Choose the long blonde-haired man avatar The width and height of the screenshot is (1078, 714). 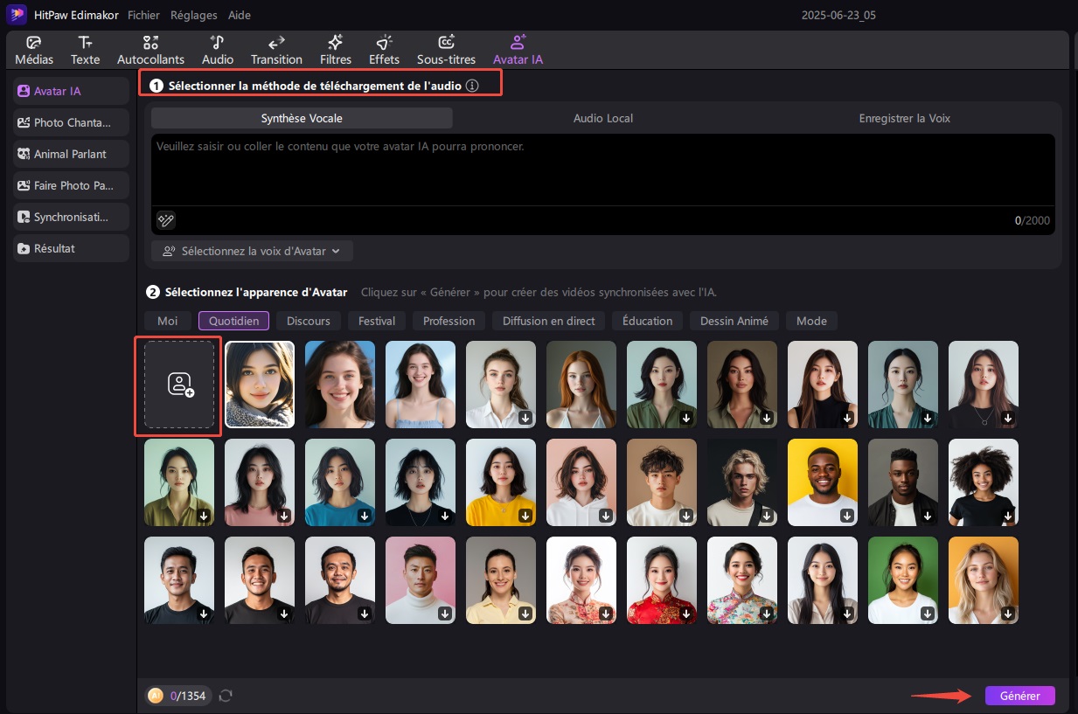point(742,482)
